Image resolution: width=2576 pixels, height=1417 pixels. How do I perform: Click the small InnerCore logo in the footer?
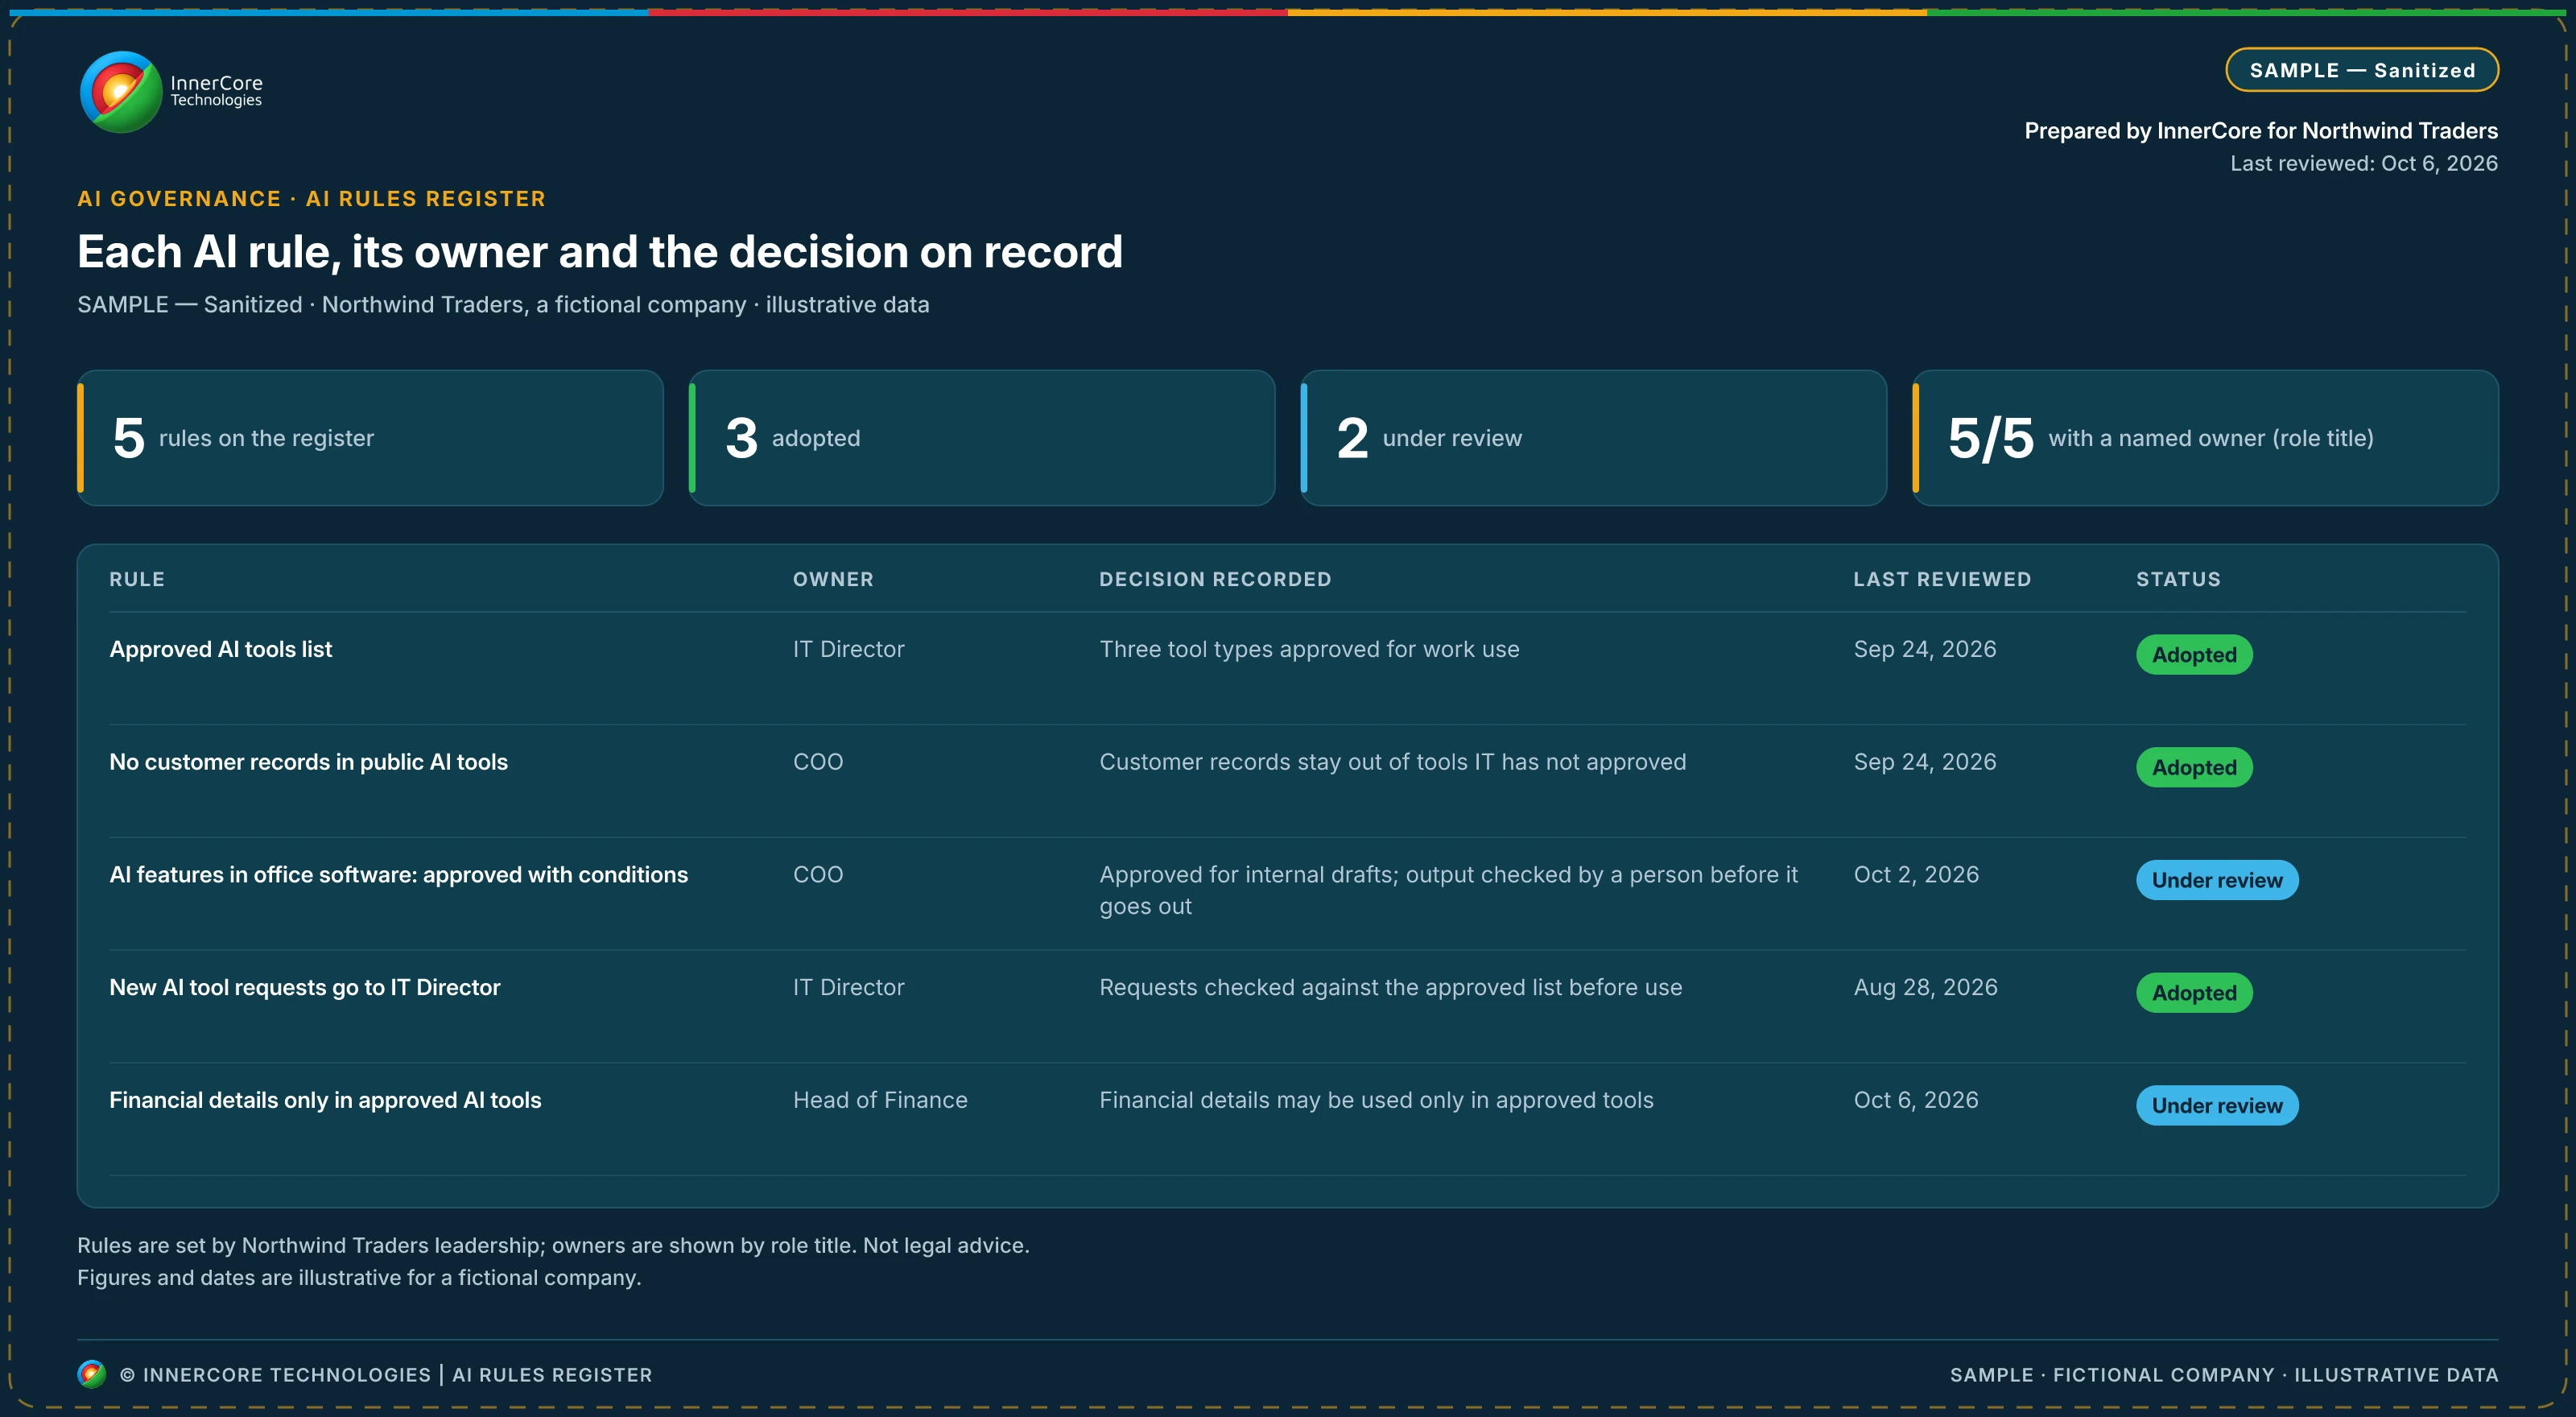pos(91,1374)
